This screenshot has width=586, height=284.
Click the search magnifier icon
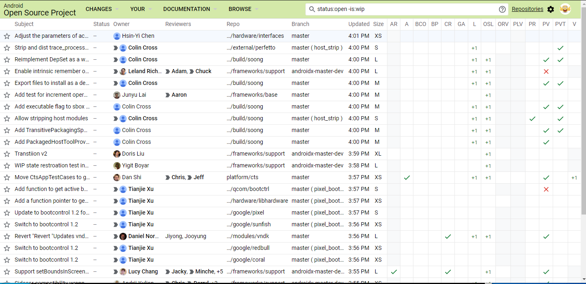(x=311, y=9)
